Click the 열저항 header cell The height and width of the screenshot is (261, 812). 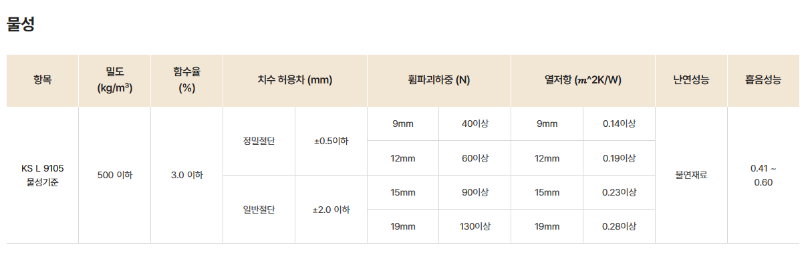[x=583, y=80]
